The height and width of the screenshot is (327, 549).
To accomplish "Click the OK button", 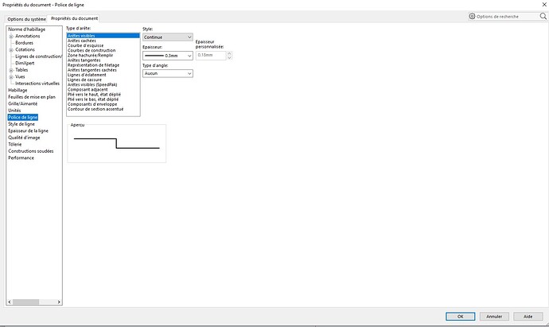I will click(461, 316).
